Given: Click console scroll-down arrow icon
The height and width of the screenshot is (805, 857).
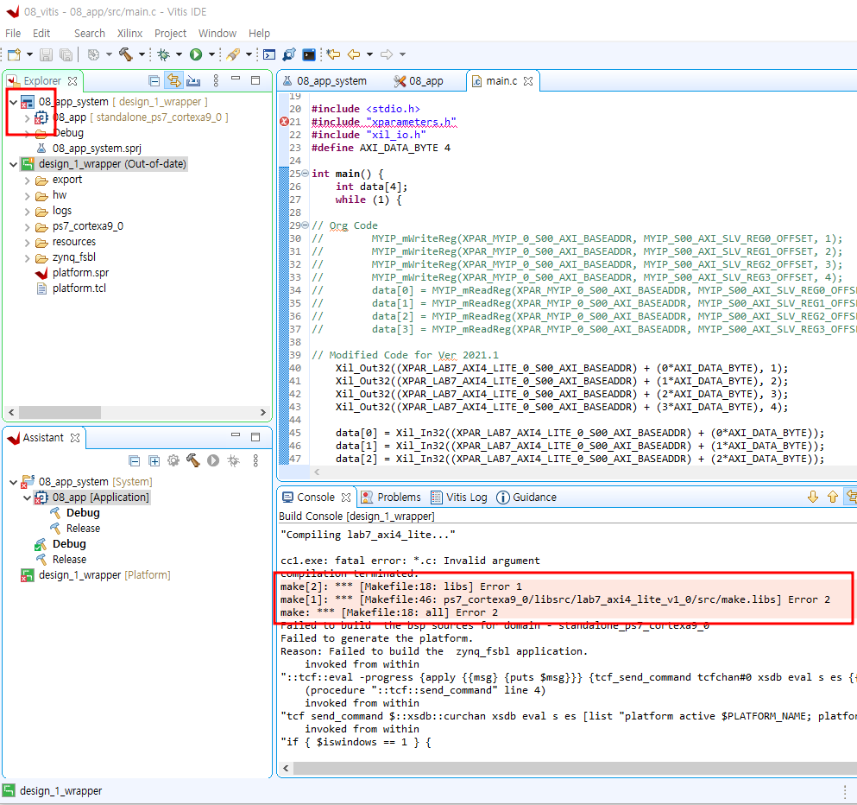Looking at the screenshot, I should (x=813, y=497).
